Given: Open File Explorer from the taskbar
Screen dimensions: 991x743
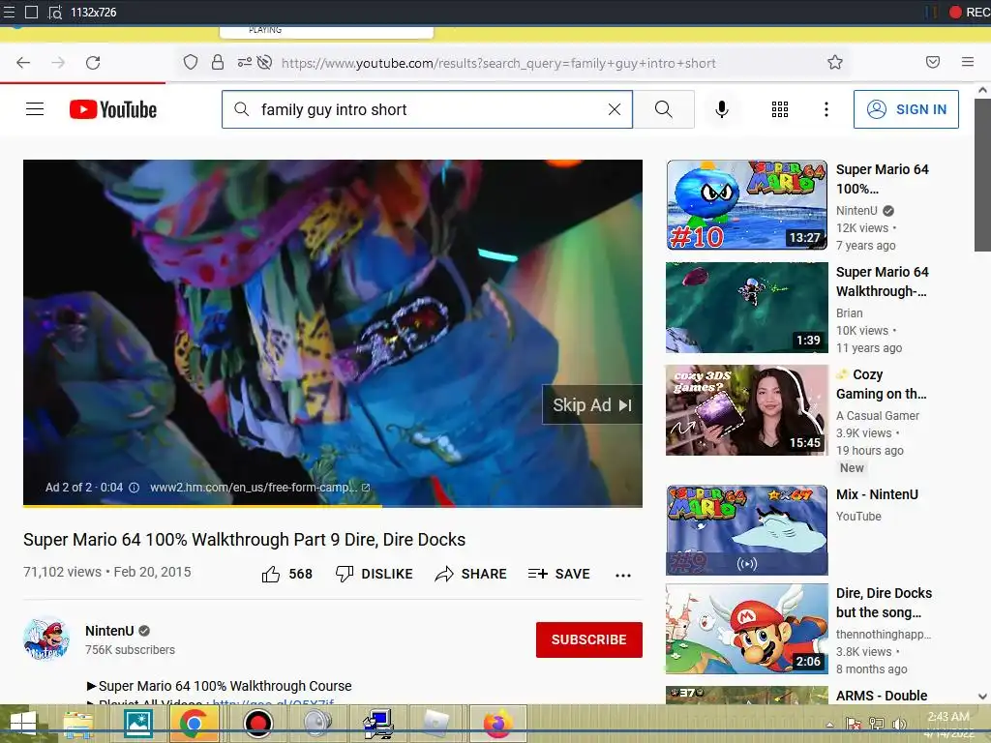Looking at the screenshot, I should (x=78, y=724).
